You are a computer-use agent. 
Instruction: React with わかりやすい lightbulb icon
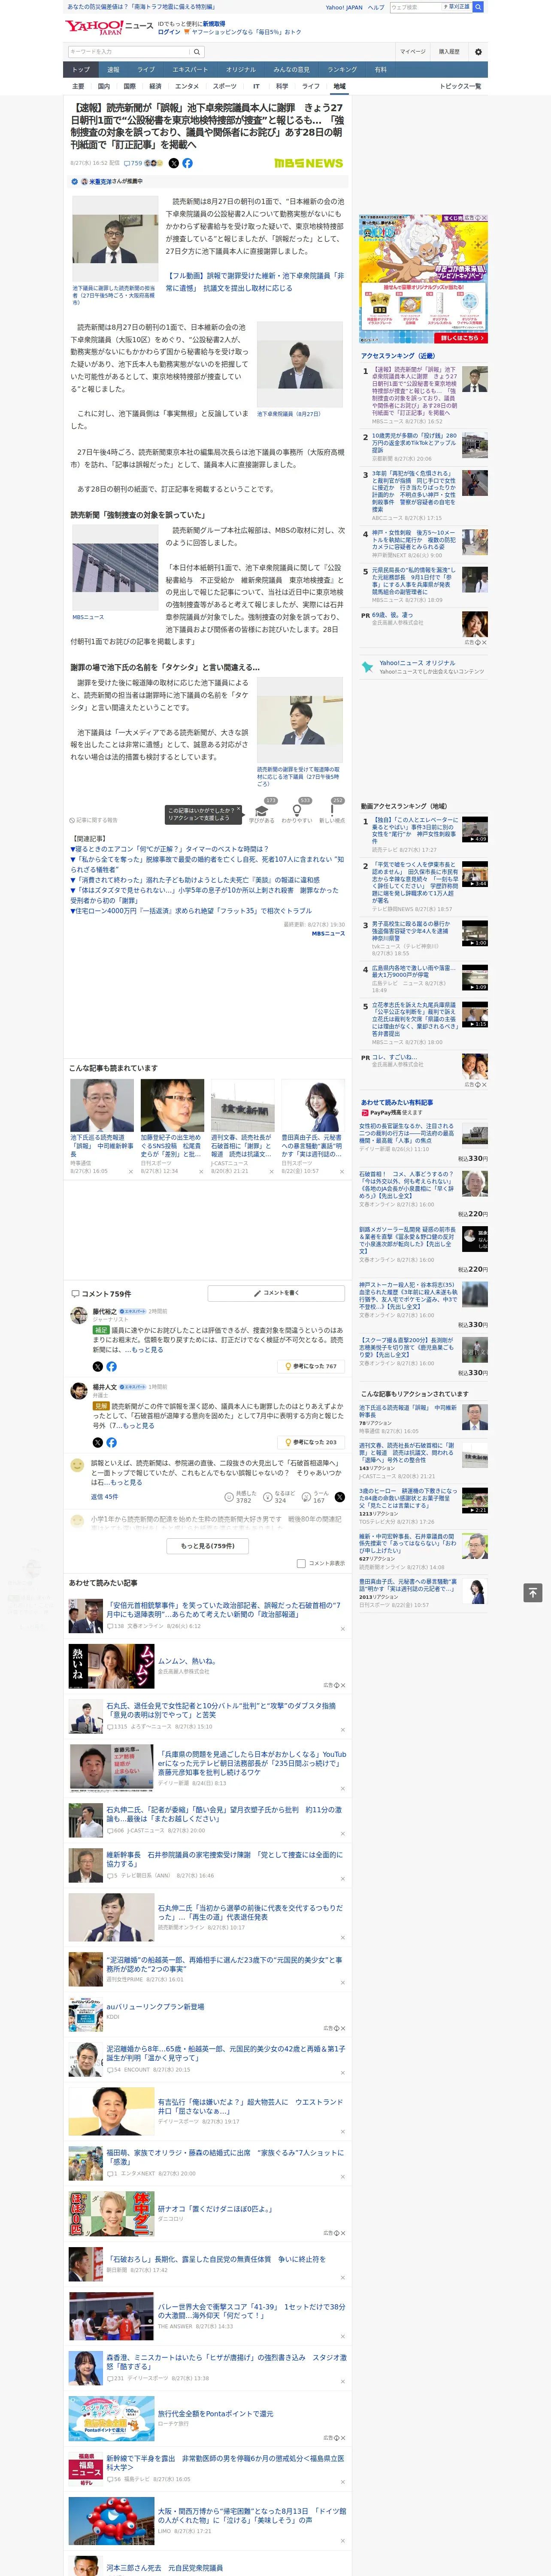(x=297, y=810)
